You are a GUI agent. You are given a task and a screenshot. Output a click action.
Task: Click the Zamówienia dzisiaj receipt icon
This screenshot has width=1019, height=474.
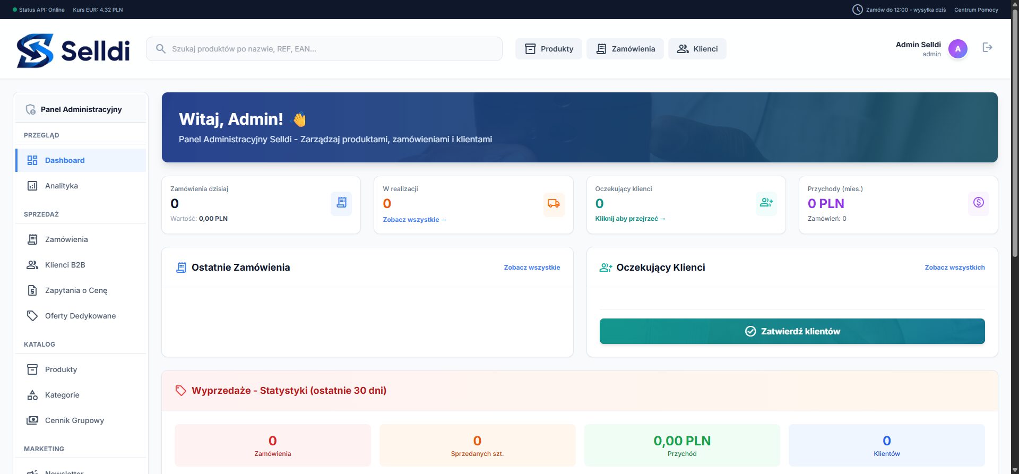(341, 204)
